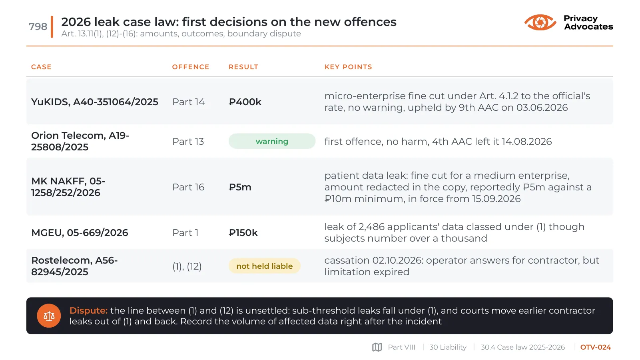
Task: Click the orange 'Dispute:' label
Action: 88,310
